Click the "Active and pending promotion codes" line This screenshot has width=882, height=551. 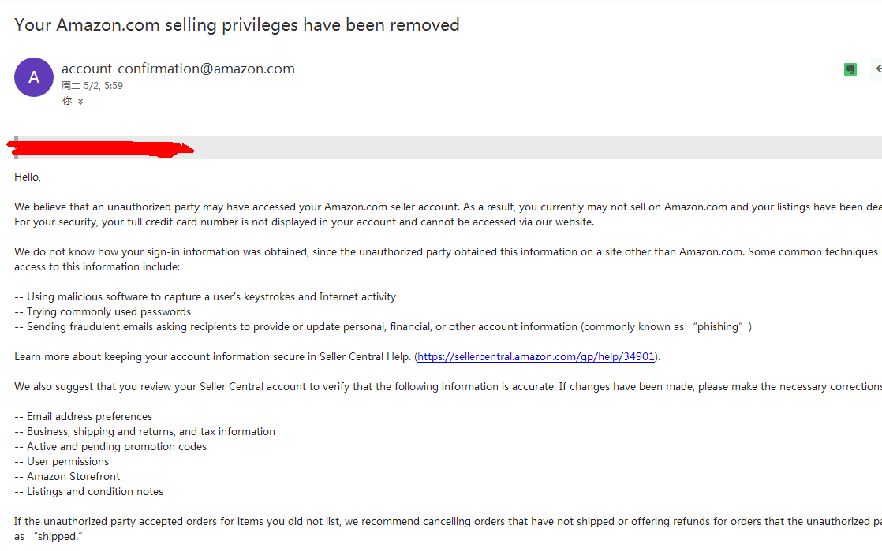point(117,446)
